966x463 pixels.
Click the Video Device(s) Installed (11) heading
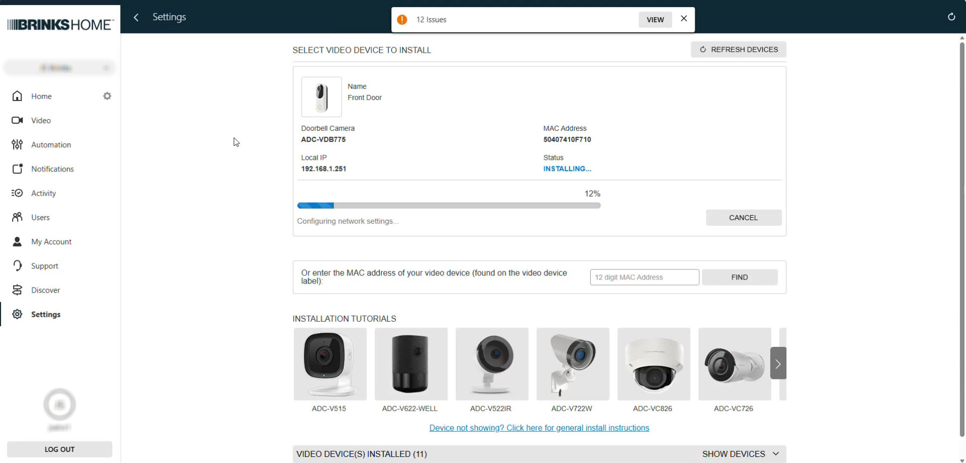click(x=362, y=454)
